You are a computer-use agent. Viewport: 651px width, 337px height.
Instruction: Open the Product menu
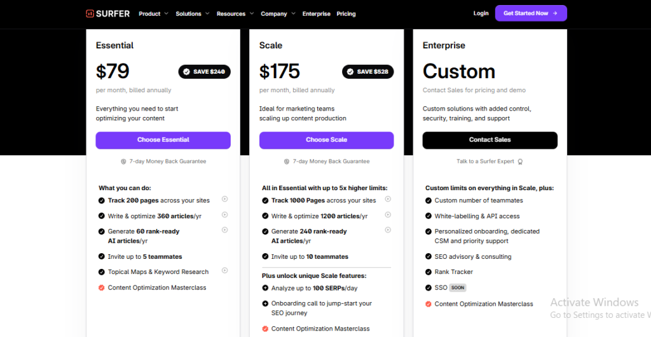[149, 14]
